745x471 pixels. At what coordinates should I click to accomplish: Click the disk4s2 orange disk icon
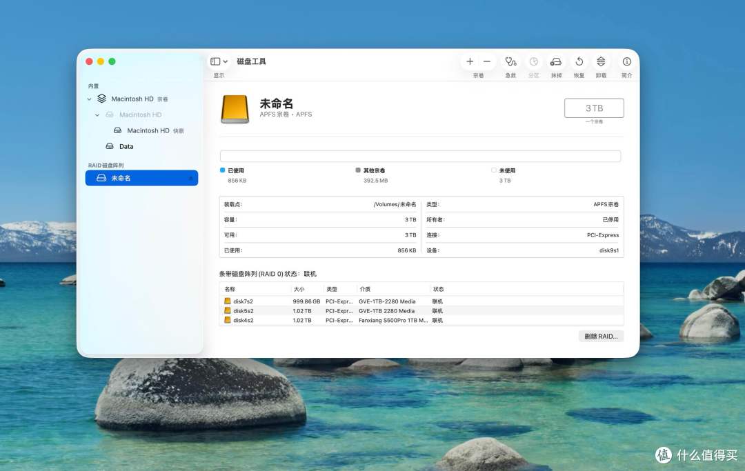click(x=228, y=320)
